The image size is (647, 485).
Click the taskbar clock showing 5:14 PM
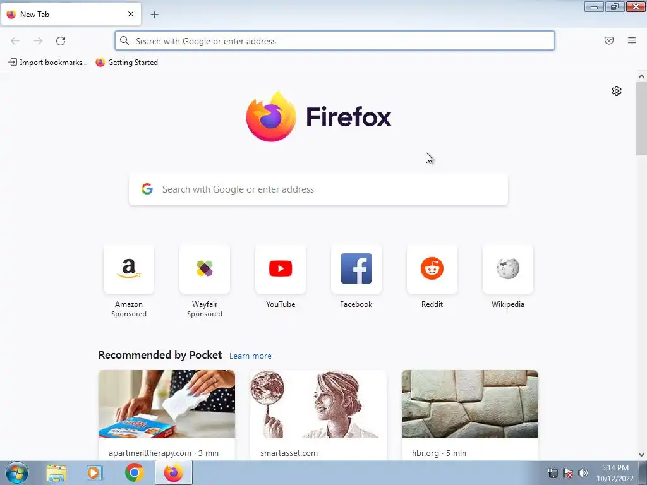[615, 473]
